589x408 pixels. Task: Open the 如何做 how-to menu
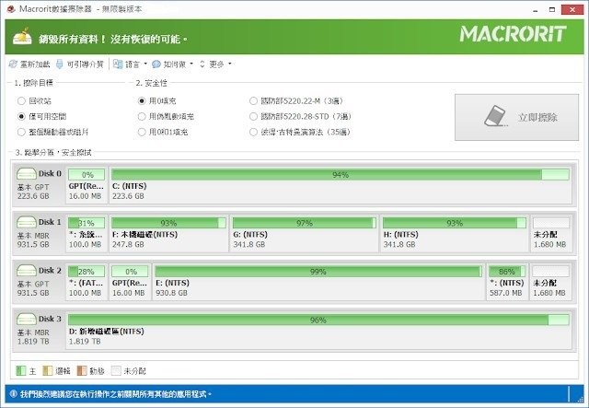174,64
